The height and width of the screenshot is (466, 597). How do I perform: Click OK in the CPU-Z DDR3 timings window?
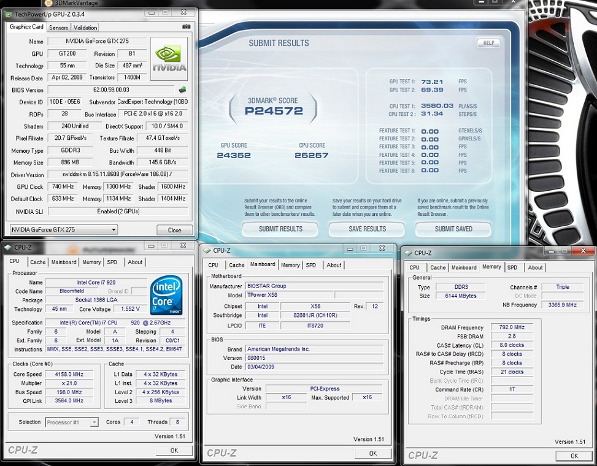coord(574,456)
